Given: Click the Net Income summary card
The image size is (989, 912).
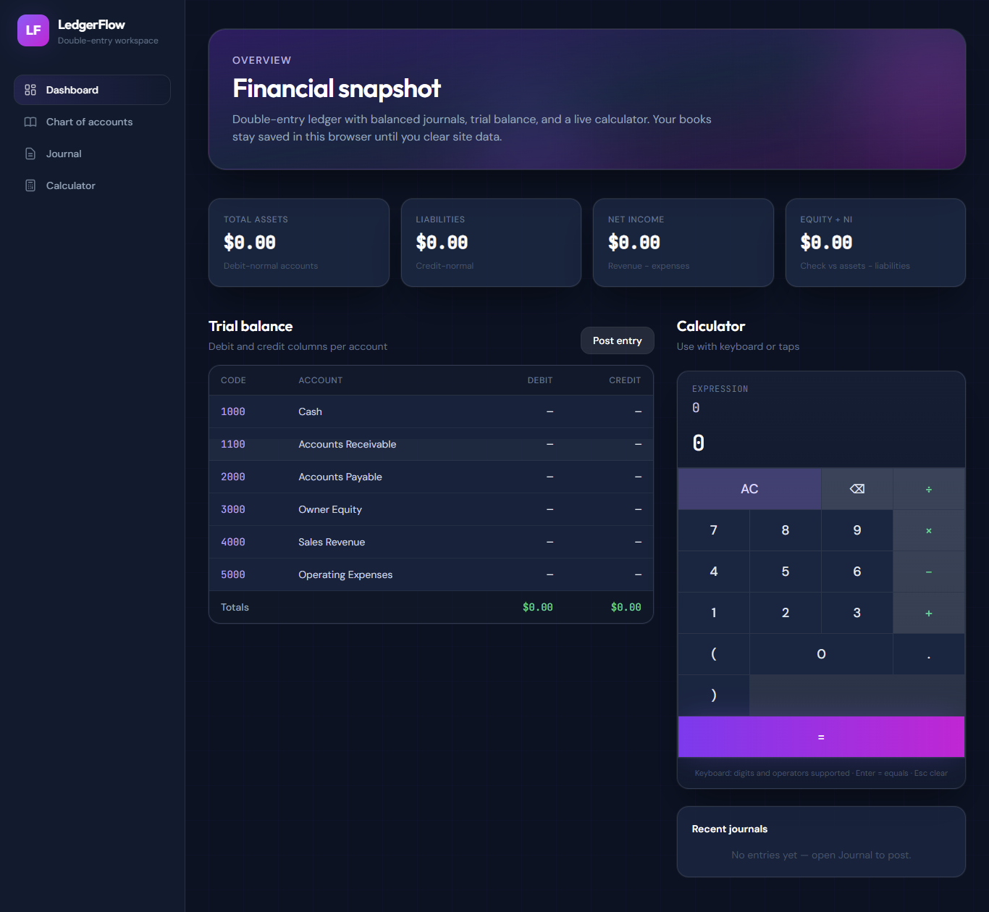Looking at the screenshot, I should pyautogui.click(x=683, y=243).
